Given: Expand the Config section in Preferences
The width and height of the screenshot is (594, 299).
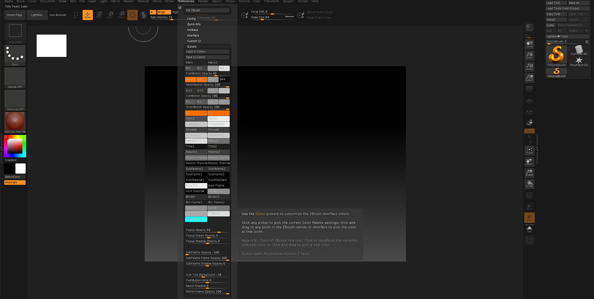Looking at the screenshot, I should [192, 18].
